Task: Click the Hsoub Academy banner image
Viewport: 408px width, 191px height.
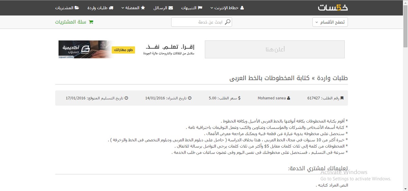Action: 97,49
